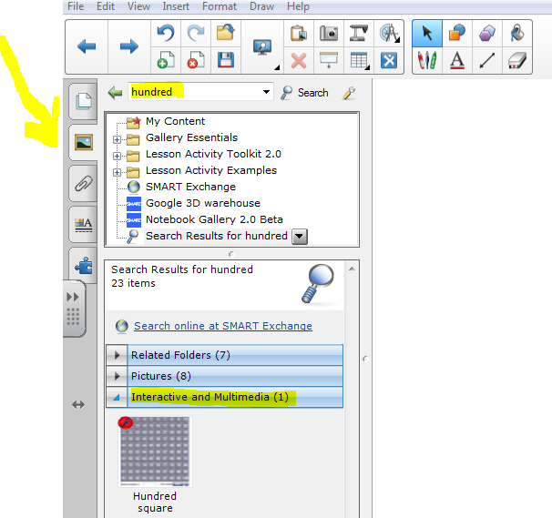This screenshot has height=518, width=552.
Task: Click the green back arrow in Gallery
Action: pos(115,93)
